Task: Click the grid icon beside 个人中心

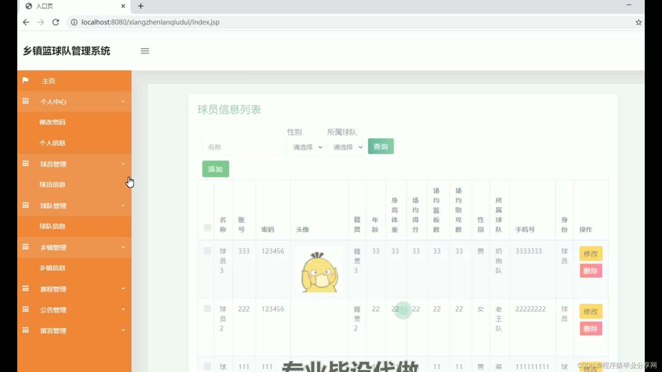Action: [x=26, y=101]
